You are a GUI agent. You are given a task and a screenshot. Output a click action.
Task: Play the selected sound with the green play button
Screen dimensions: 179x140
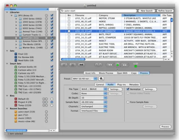[117, 65]
